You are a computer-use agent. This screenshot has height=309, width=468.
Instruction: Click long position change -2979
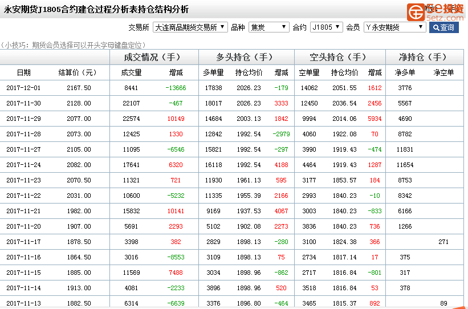281,134
